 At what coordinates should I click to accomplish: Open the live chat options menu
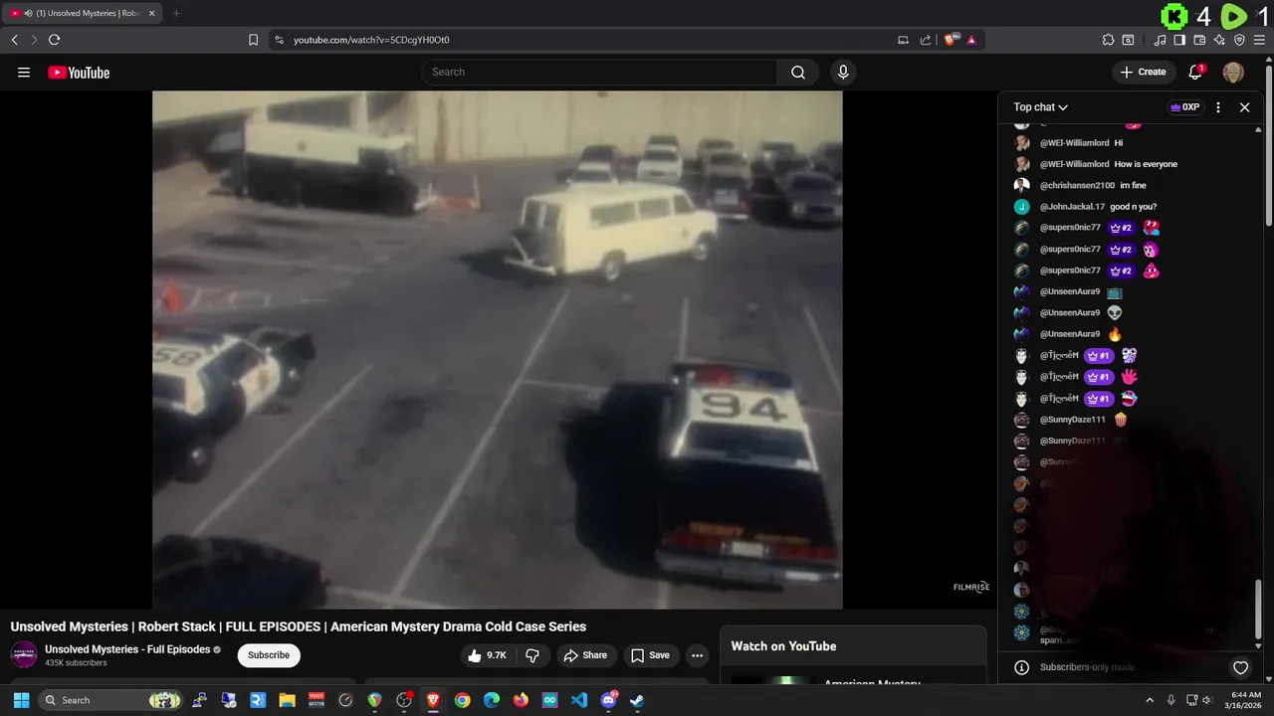click(x=1218, y=107)
